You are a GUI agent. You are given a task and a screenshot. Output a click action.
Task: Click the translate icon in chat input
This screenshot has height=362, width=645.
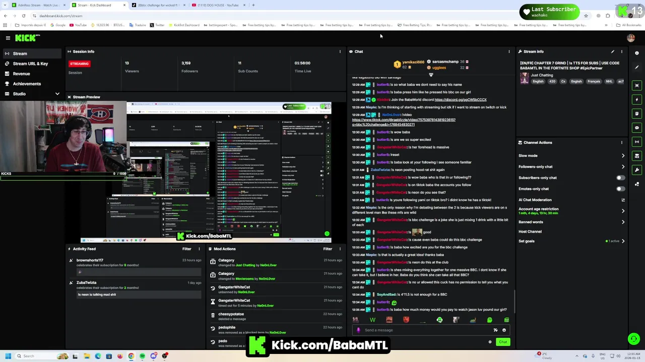495,330
